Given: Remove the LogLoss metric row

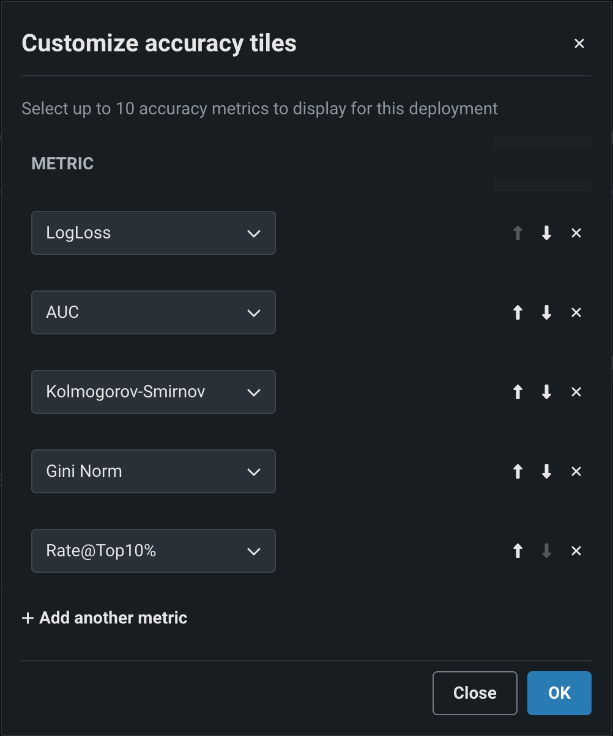Looking at the screenshot, I should pyautogui.click(x=576, y=233).
